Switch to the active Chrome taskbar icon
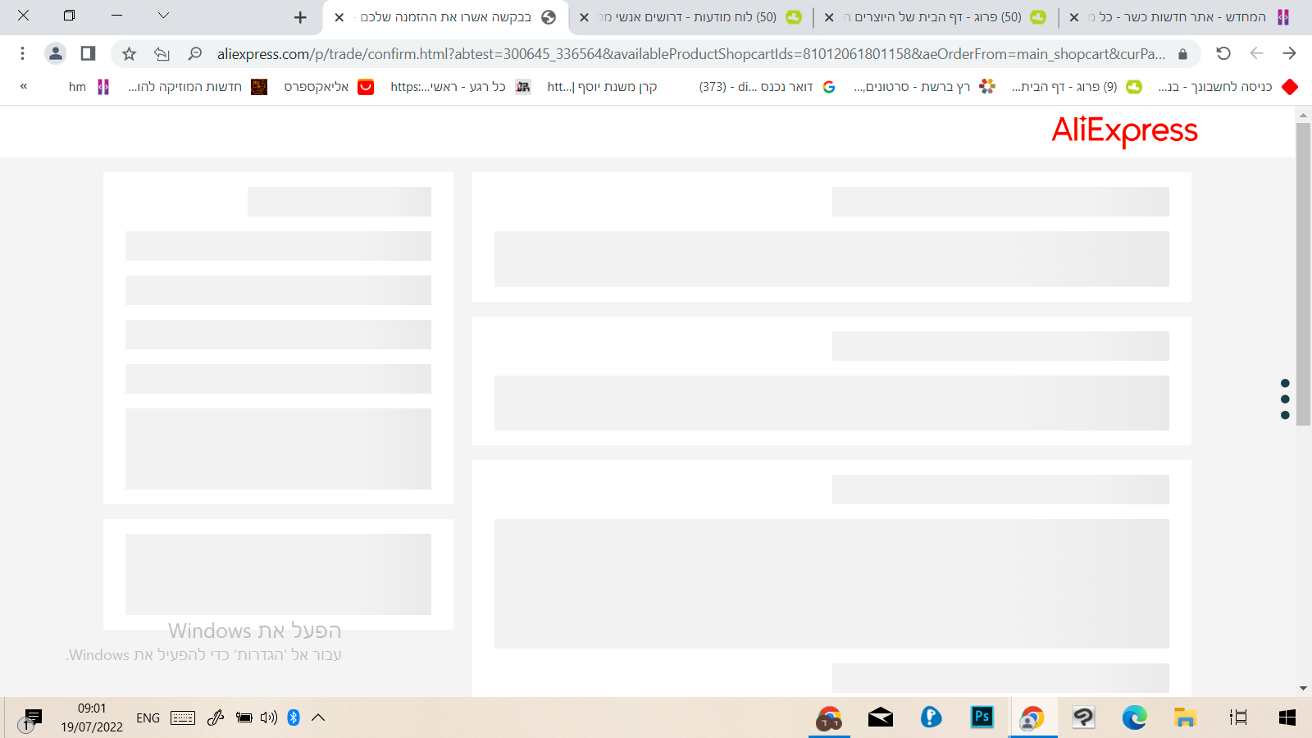The height and width of the screenshot is (738, 1312). click(1032, 718)
